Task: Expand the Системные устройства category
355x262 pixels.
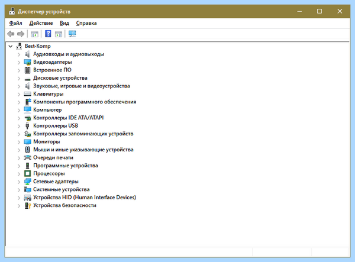Action: tap(19, 190)
